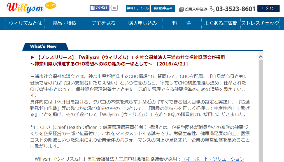Screen dimensions: 284x162
Task: Select ストレスチェック in the navigation bar
Action: (260, 23)
